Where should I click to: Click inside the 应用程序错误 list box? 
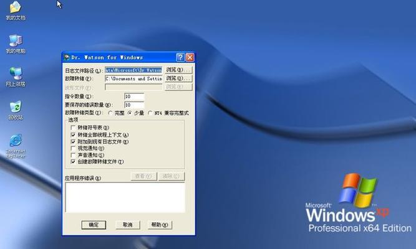(125, 197)
